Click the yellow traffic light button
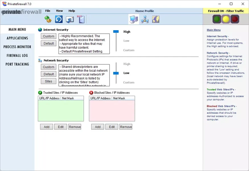 click(x=226, y=19)
